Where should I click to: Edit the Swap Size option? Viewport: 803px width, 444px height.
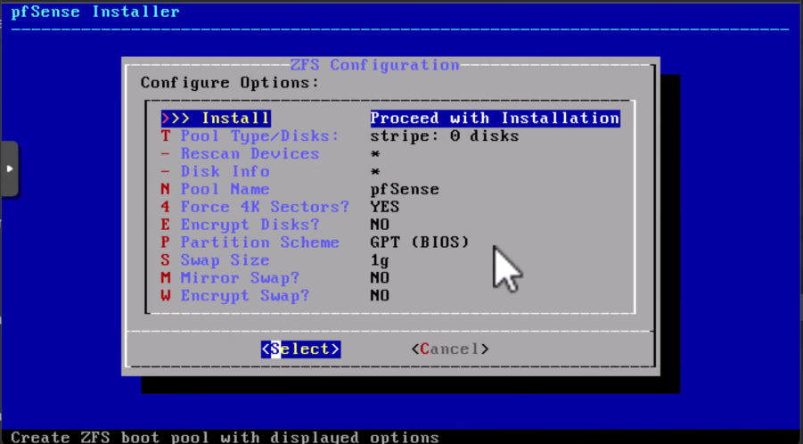click(x=225, y=260)
